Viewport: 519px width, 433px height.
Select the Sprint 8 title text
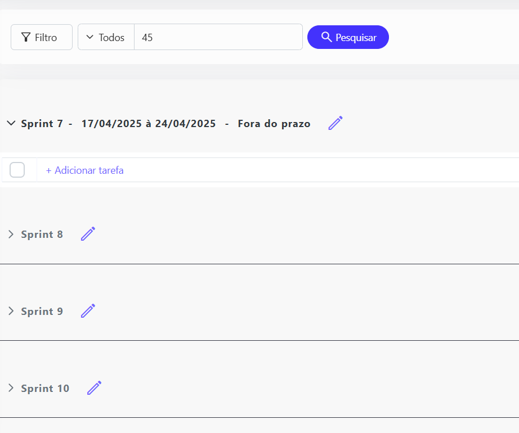42,234
